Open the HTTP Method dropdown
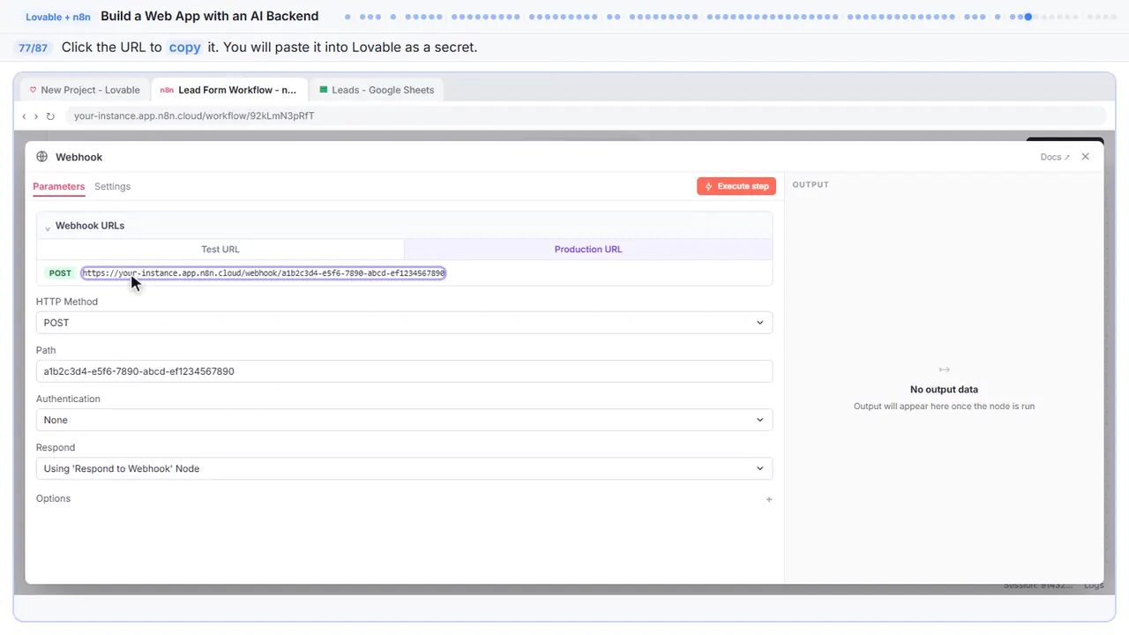The height and width of the screenshot is (635, 1129). point(404,323)
